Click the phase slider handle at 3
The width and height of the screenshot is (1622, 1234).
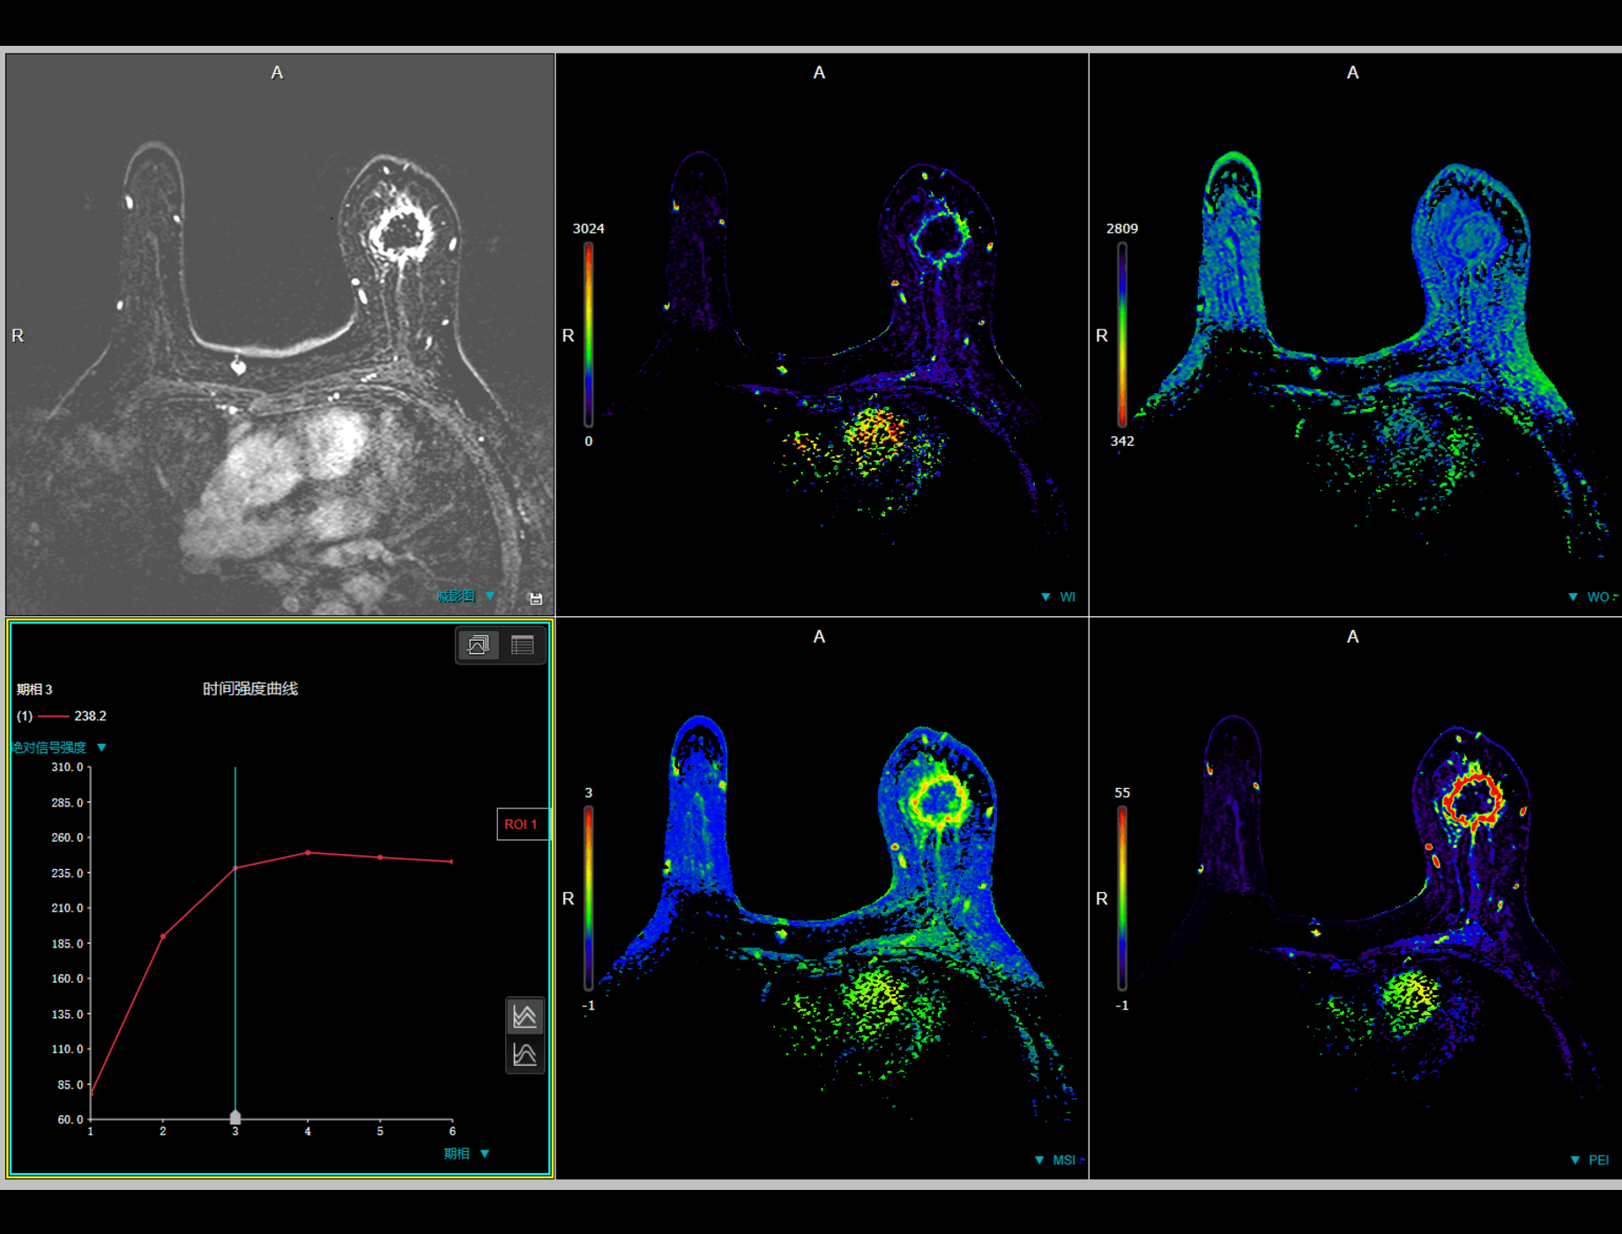click(x=235, y=1118)
